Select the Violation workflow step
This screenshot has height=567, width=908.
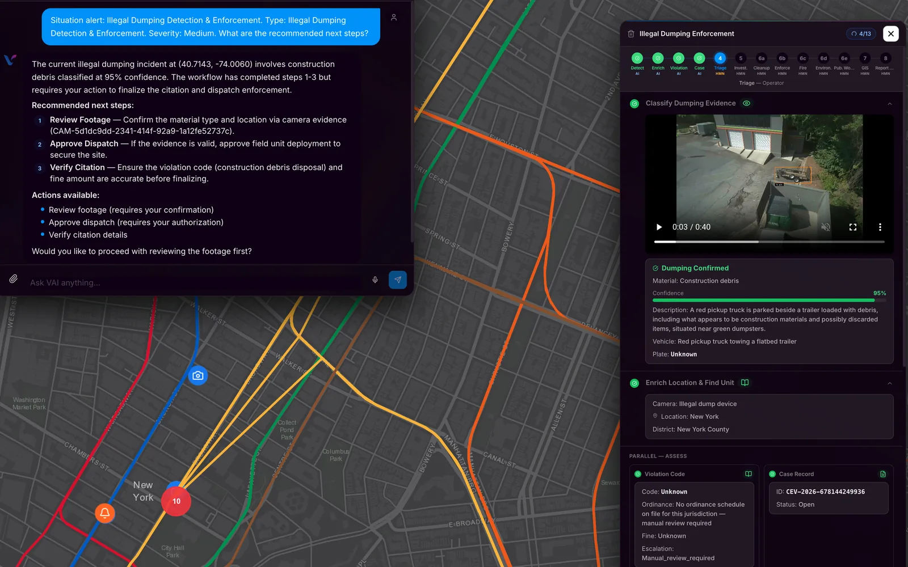tap(679, 64)
